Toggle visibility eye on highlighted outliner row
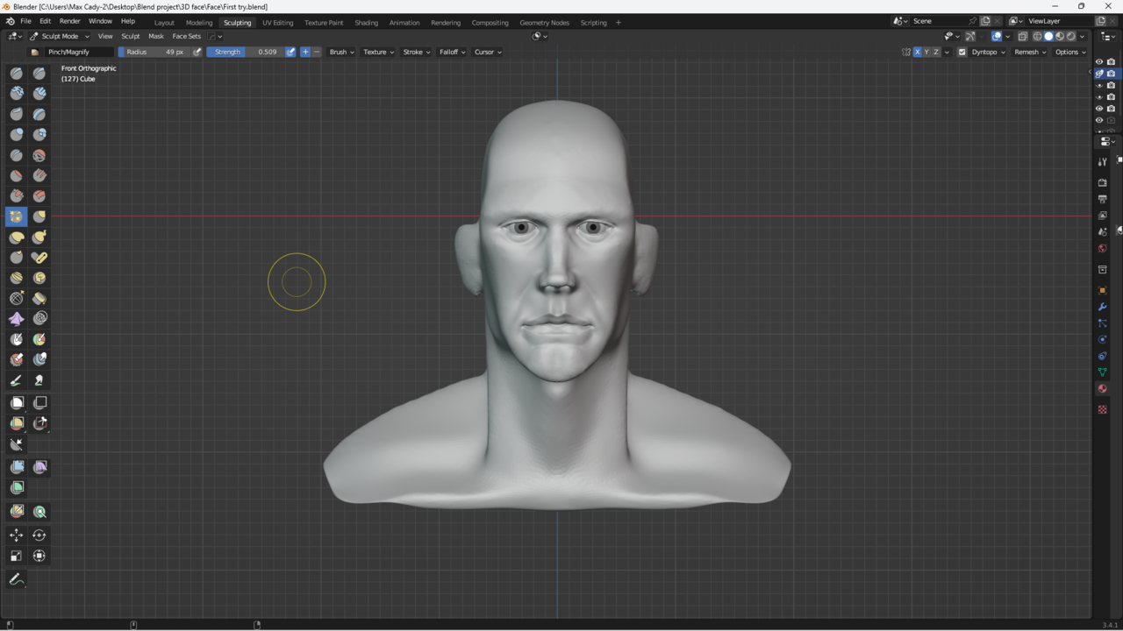Screen dimensions: 1123x631 [1099, 74]
